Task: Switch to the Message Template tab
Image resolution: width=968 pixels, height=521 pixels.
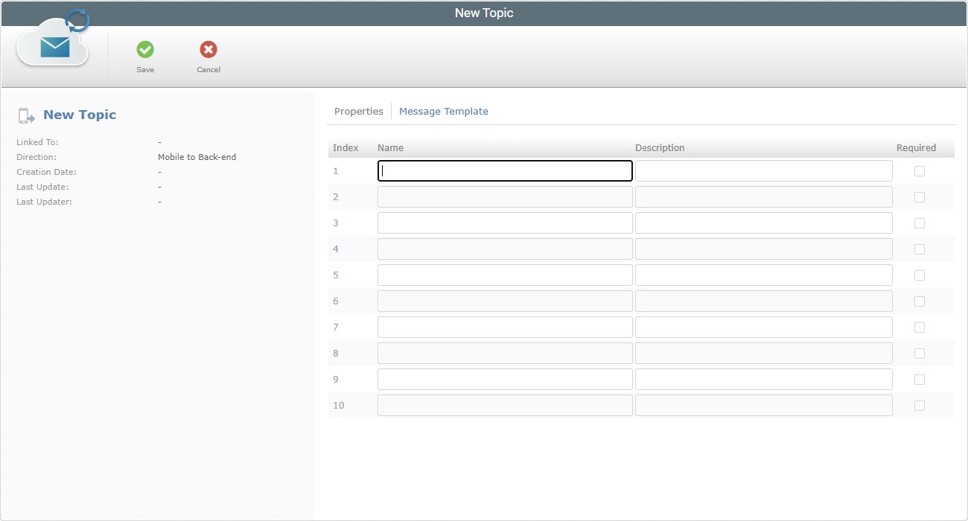Action: point(444,111)
